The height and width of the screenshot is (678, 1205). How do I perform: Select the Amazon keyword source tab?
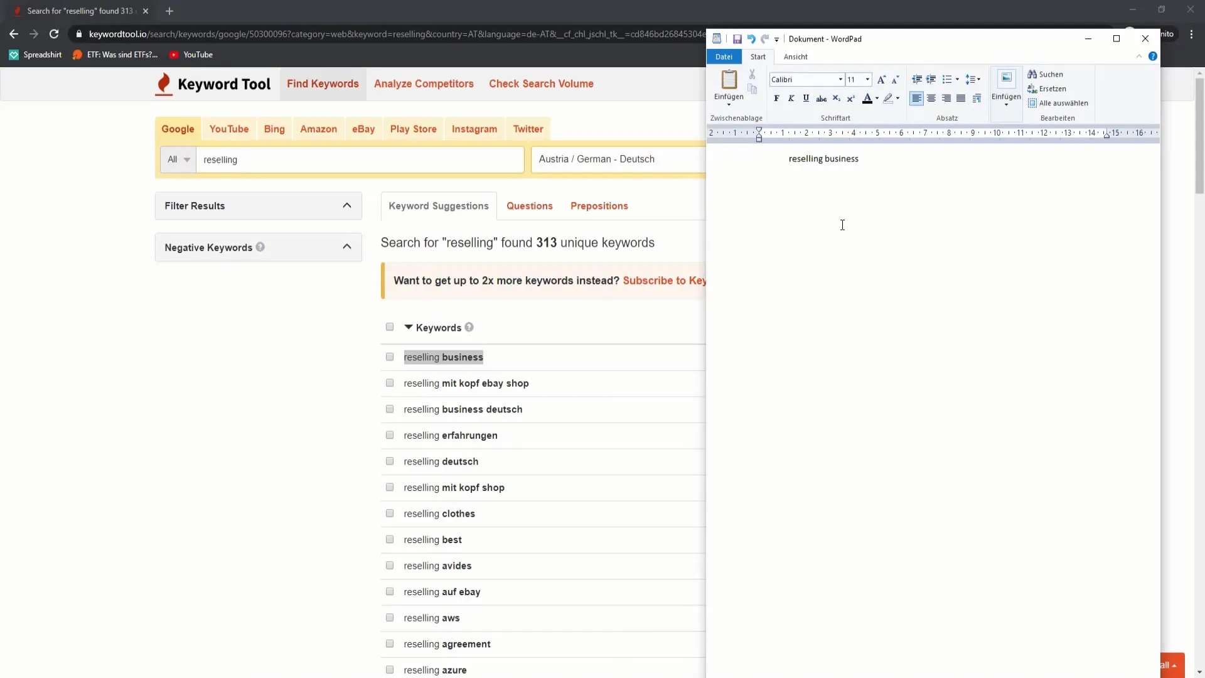pos(318,129)
